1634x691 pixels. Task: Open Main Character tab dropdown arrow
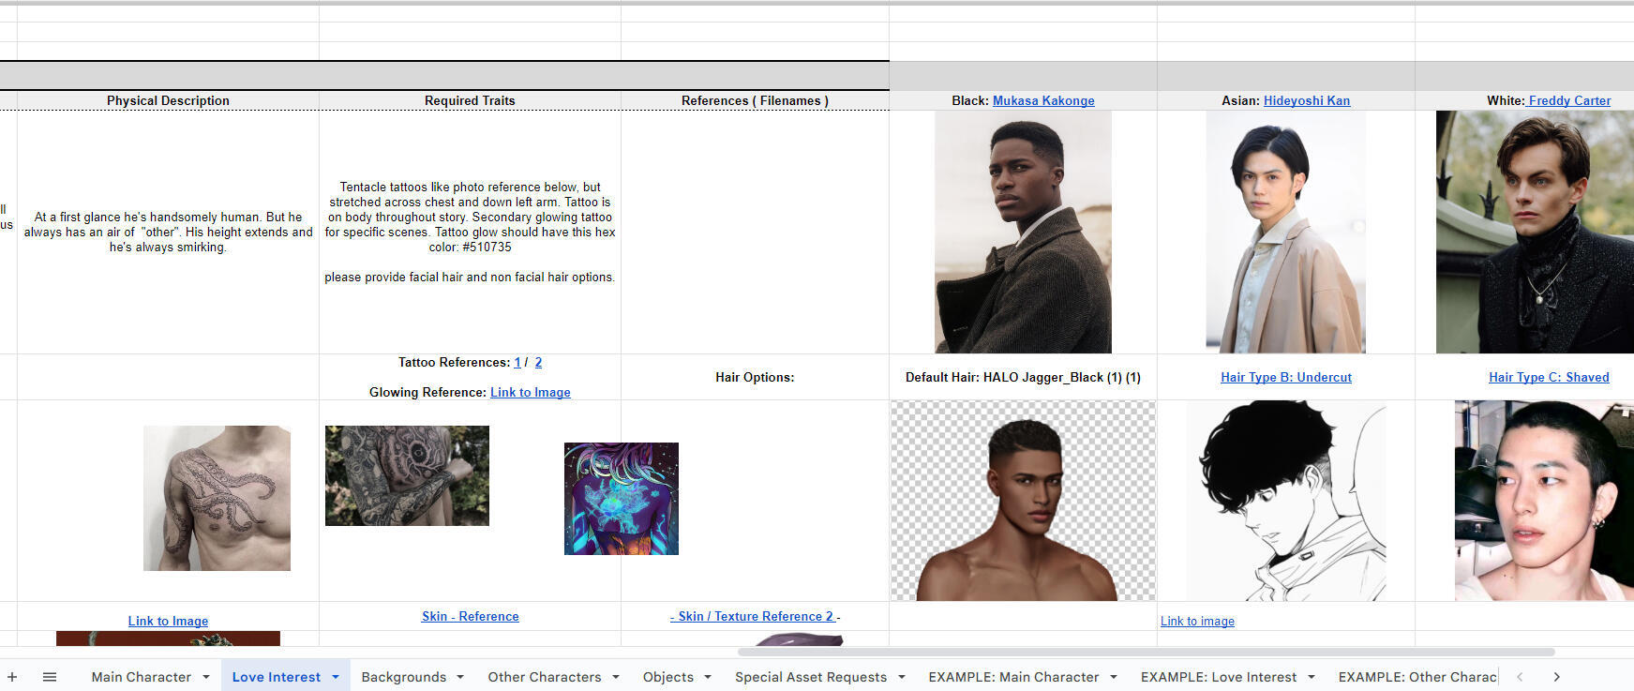click(x=206, y=677)
